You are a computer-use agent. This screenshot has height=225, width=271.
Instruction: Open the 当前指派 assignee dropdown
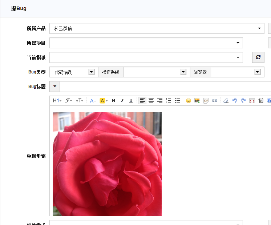[146, 57]
